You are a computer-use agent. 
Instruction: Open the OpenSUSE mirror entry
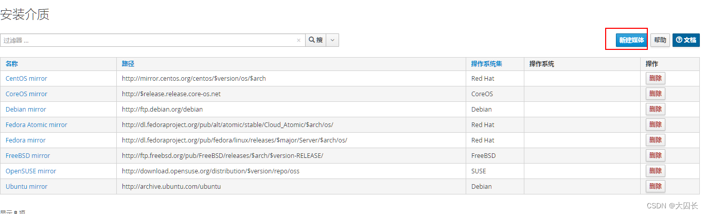click(31, 171)
